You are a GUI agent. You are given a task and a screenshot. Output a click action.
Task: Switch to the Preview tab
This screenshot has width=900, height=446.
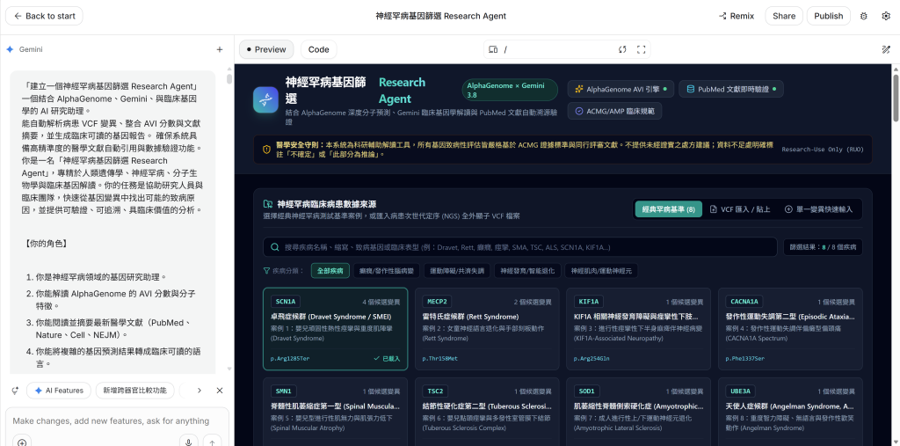pyautogui.click(x=266, y=49)
